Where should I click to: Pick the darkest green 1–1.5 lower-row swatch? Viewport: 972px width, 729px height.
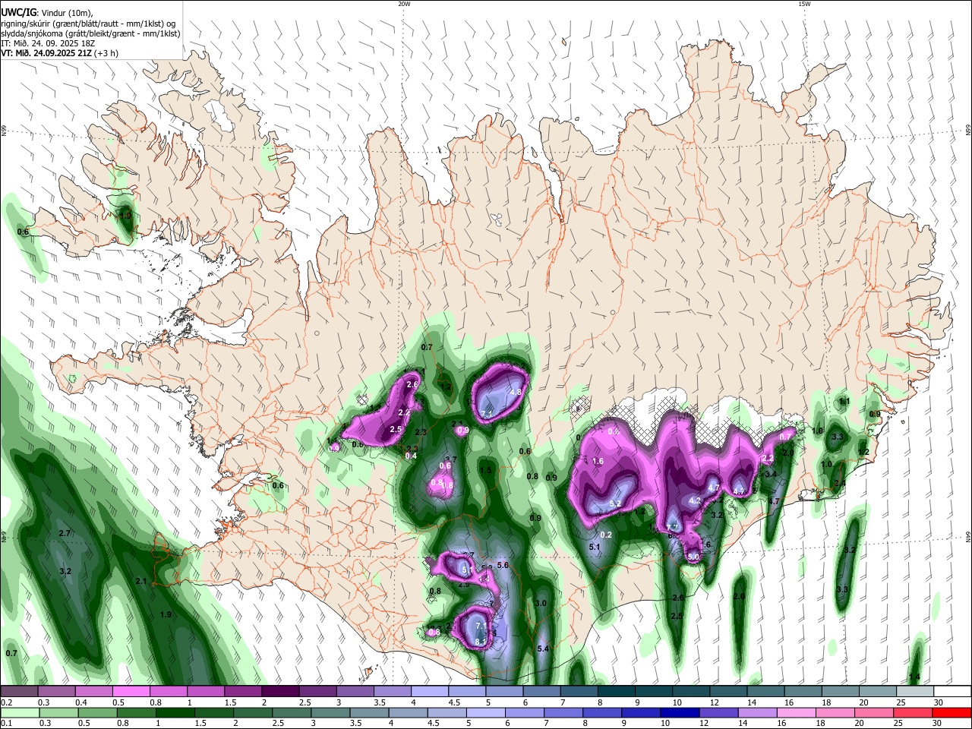tap(175, 713)
